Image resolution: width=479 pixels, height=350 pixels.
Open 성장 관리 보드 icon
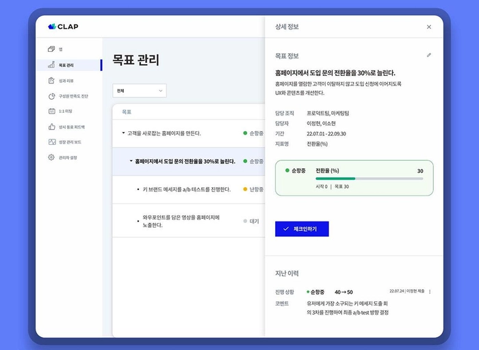point(51,142)
